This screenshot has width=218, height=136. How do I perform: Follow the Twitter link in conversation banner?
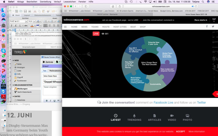(201, 102)
